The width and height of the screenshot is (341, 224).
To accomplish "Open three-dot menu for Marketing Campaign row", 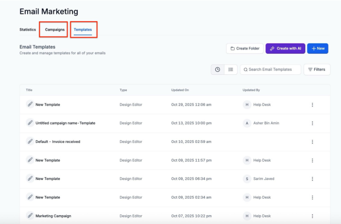I will tap(312, 216).
